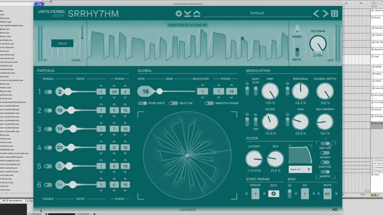This screenshot has width=383, height=215.
Task: Click the HOLD button
Action: pos(62,44)
